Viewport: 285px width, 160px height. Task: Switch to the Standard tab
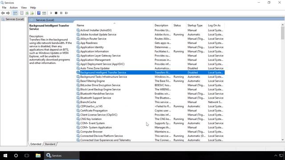(50, 144)
